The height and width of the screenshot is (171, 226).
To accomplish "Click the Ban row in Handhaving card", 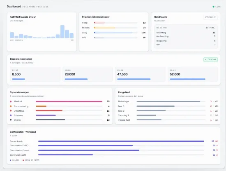I will [186, 45].
